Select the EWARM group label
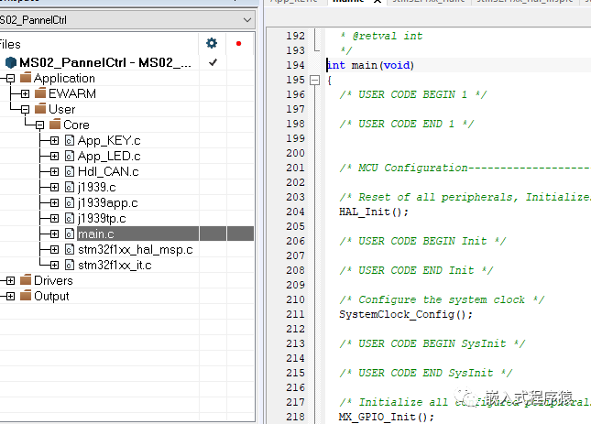The width and height of the screenshot is (591, 424). coord(72,93)
